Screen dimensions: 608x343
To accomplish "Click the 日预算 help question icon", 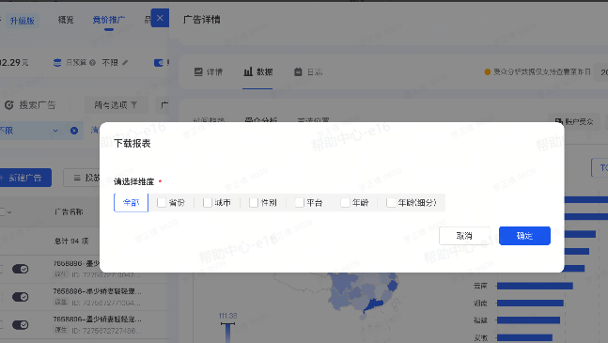I will point(92,62).
